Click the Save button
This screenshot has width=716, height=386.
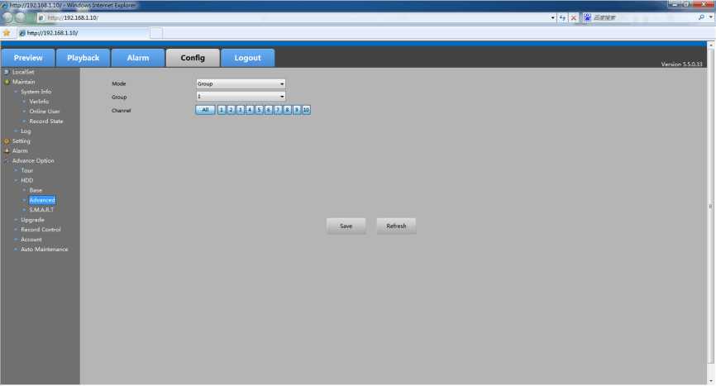click(346, 226)
